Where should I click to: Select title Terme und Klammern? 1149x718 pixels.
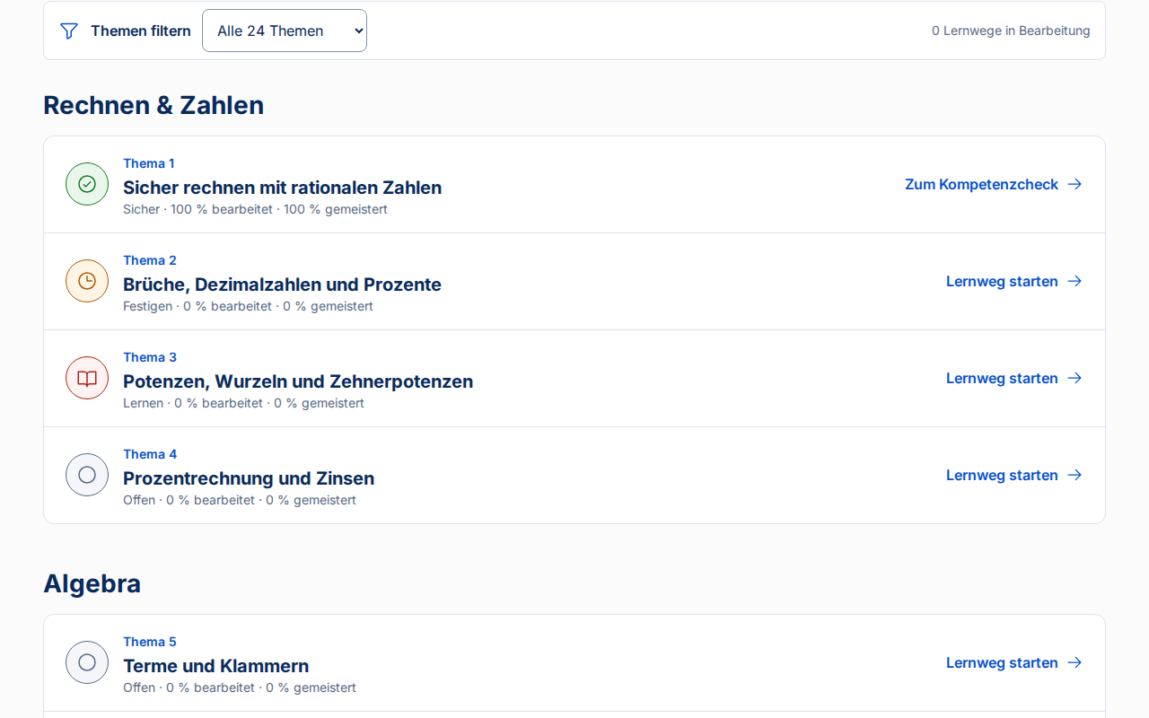tap(215, 666)
